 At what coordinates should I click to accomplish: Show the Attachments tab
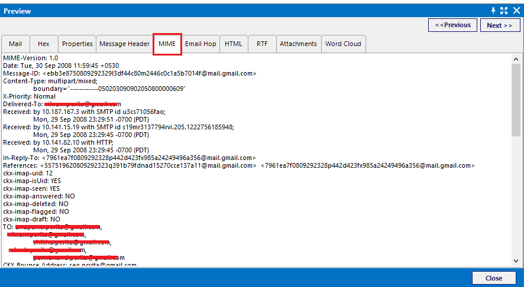tap(298, 44)
